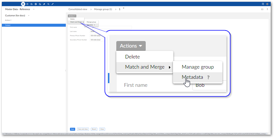Click the documentation book icon at top right

click(263, 4)
